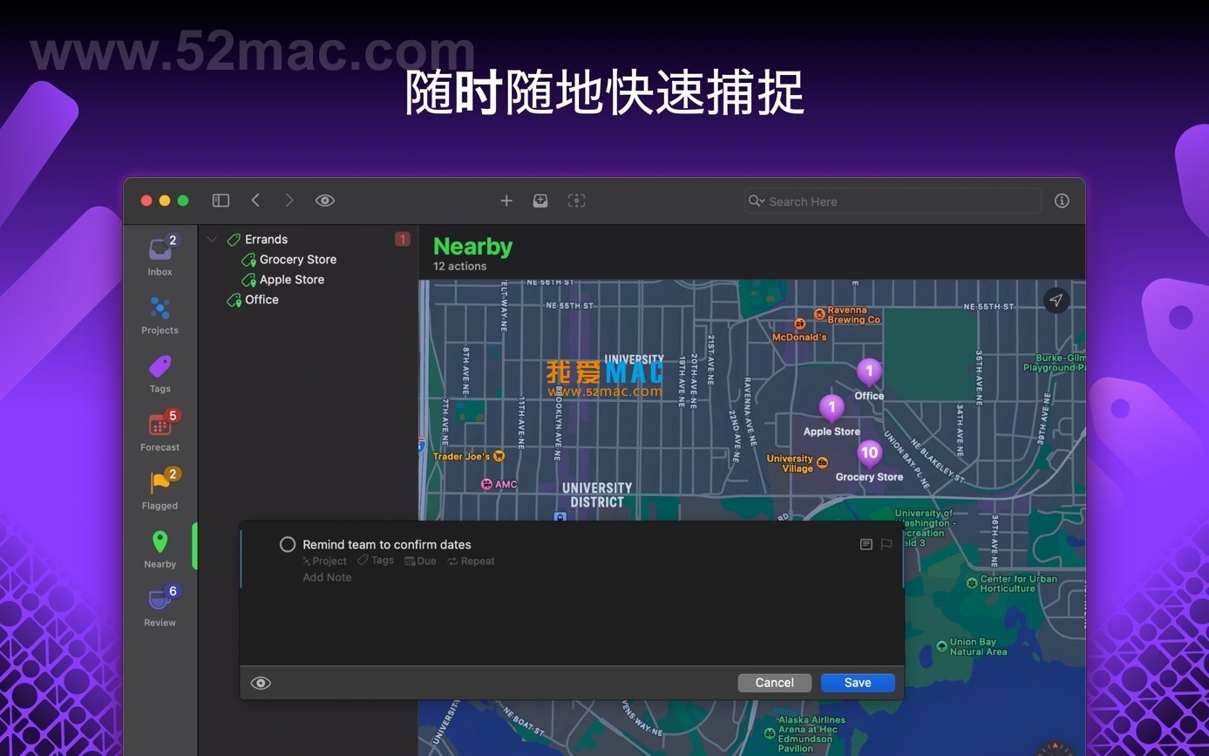
Task: Click the Ravenna Brewing Co marker
Action: (x=819, y=314)
